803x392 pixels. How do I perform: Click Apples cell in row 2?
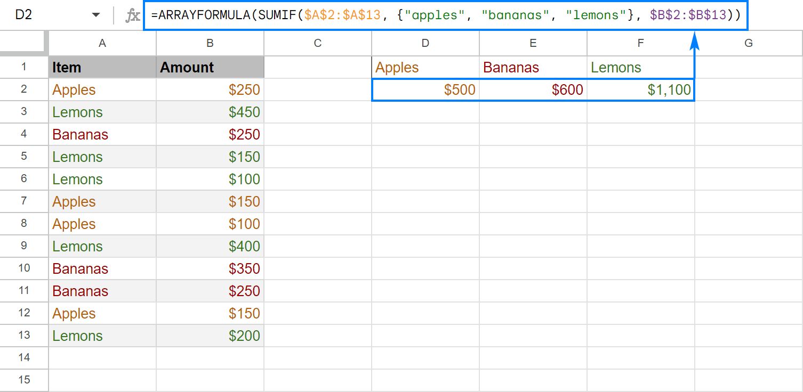102,89
